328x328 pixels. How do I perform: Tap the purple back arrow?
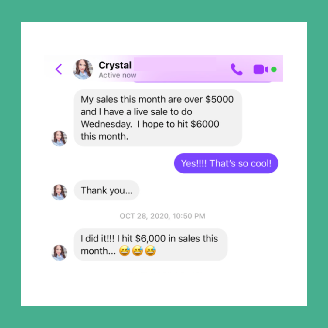pyautogui.click(x=59, y=69)
